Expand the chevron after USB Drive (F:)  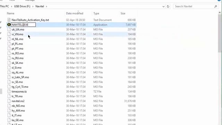pos(33,6)
